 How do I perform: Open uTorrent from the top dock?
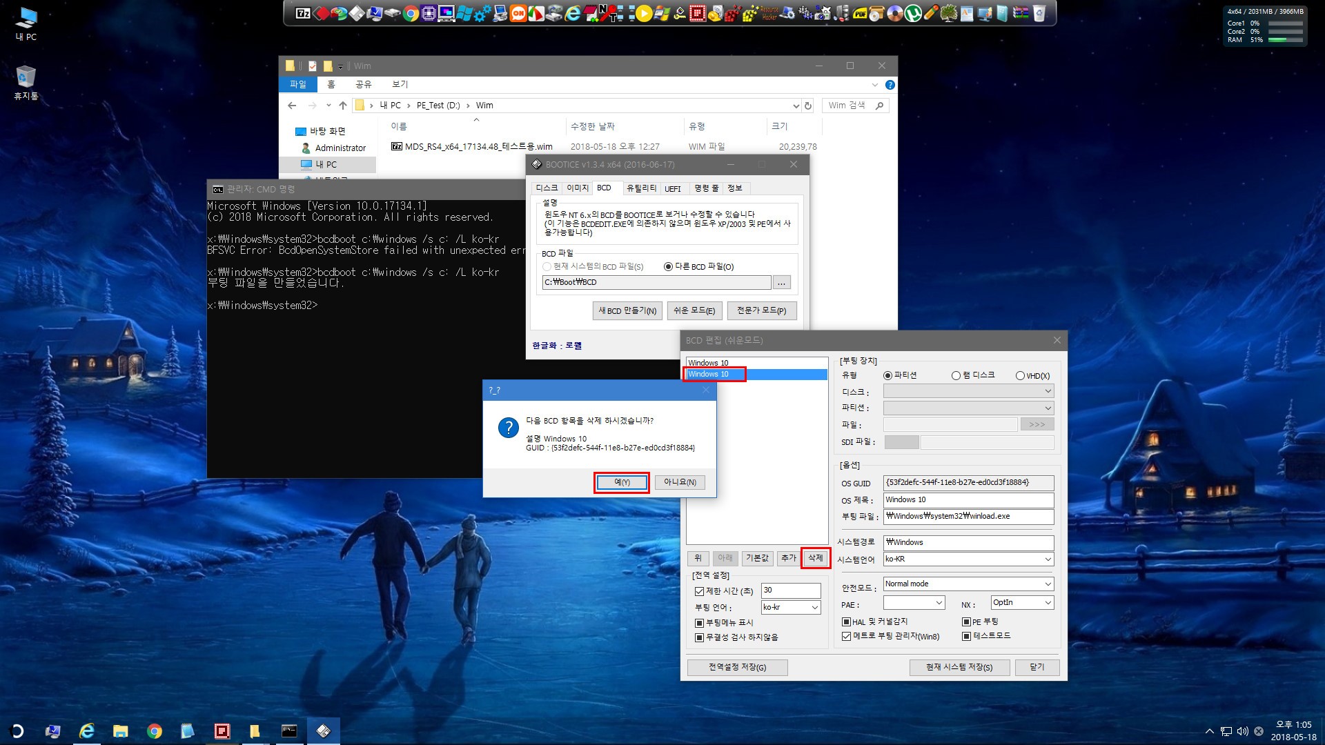click(x=913, y=13)
